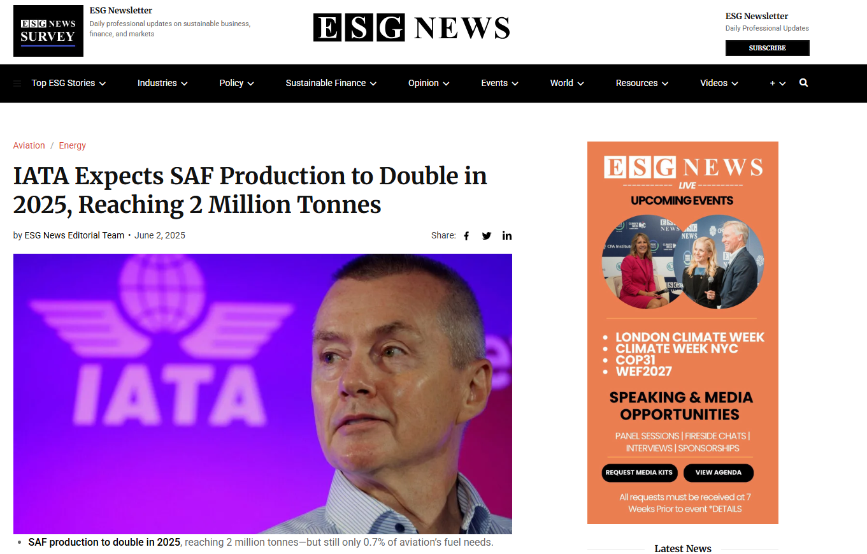Click the ESG News Survey logo tile
This screenshot has height=554, width=867.
tap(48, 31)
